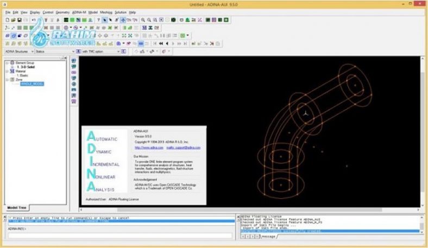Click the ADINA-IN command input field
The image size is (428, 248).
[120, 236]
